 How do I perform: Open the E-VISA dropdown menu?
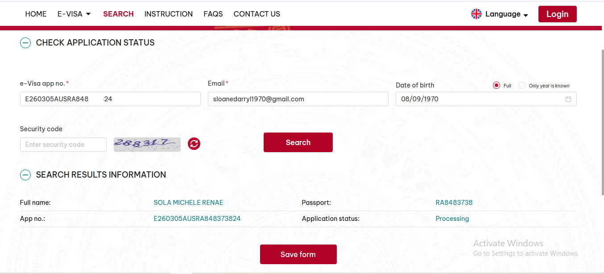74,14
